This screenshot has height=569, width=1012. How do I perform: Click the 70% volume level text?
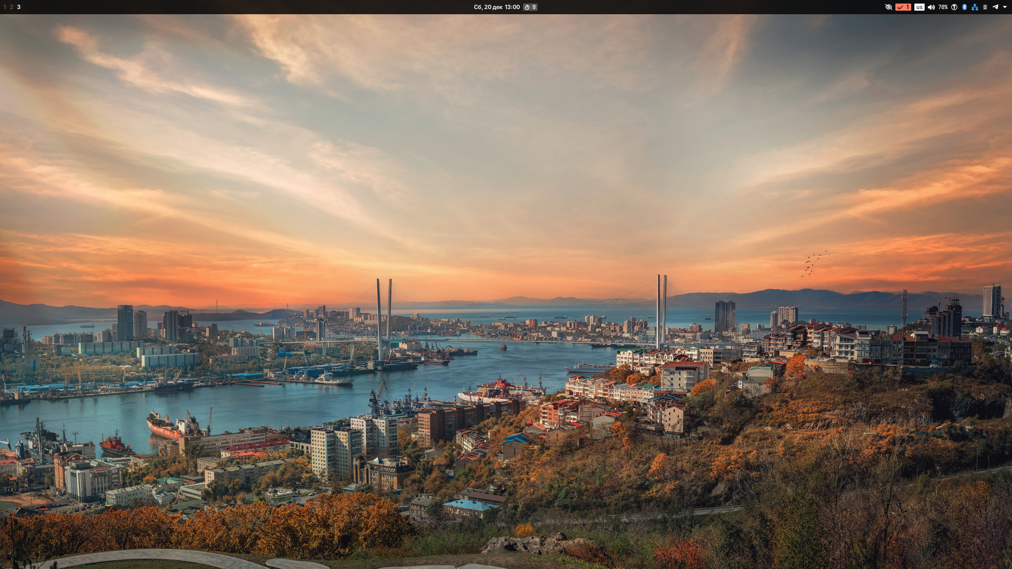click(943, 7)
